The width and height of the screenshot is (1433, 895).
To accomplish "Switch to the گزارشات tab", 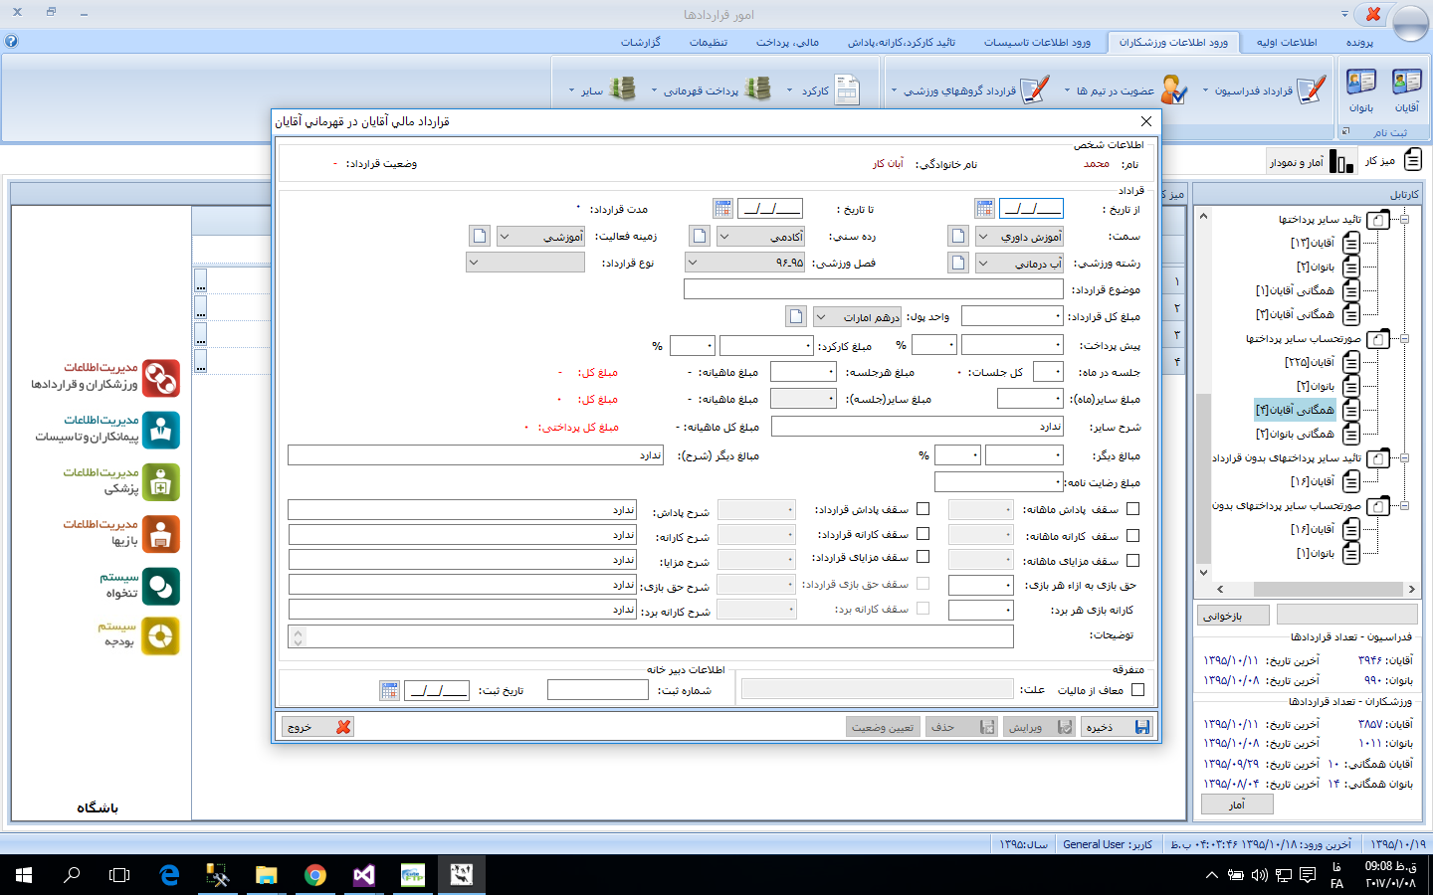I will [x=641, y=42].
